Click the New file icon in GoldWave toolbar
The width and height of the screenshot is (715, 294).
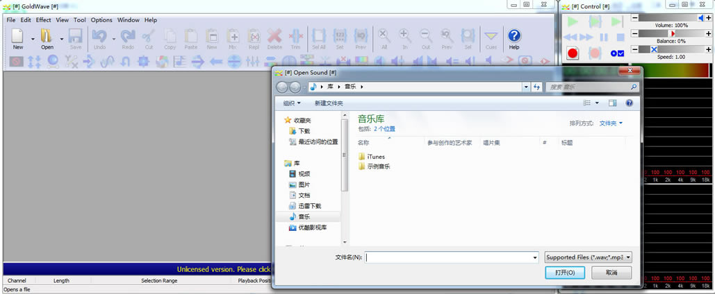coord(17,37)
